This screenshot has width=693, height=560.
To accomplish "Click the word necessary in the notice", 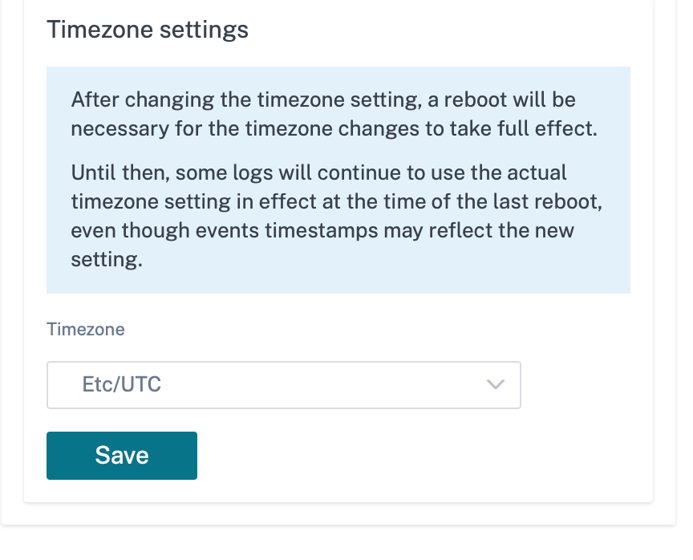I will (x=120, y=129).
